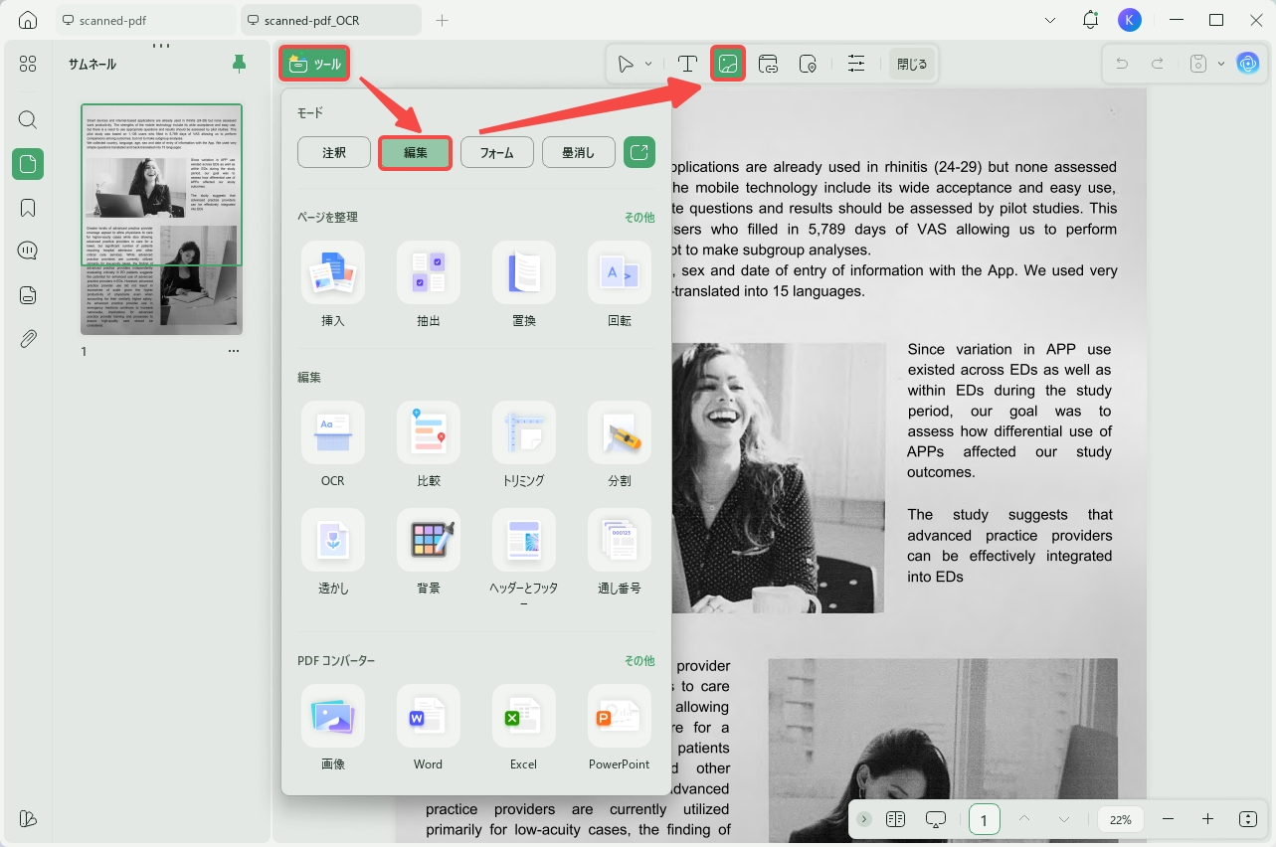1276x847 pixels.
Task: Open the 背景 (background) tool
Action: (429, 554)
